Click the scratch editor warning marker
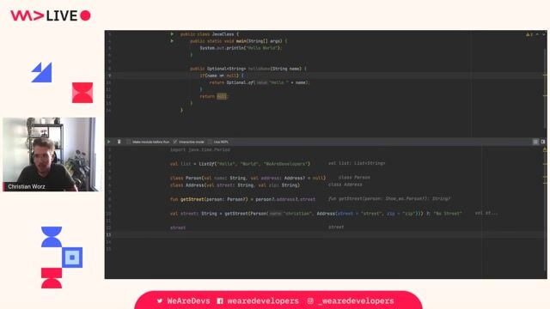The image size is (550, 309). point(544,149)
